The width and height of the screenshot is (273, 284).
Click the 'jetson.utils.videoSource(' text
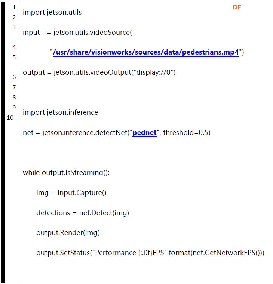point(93,33)
